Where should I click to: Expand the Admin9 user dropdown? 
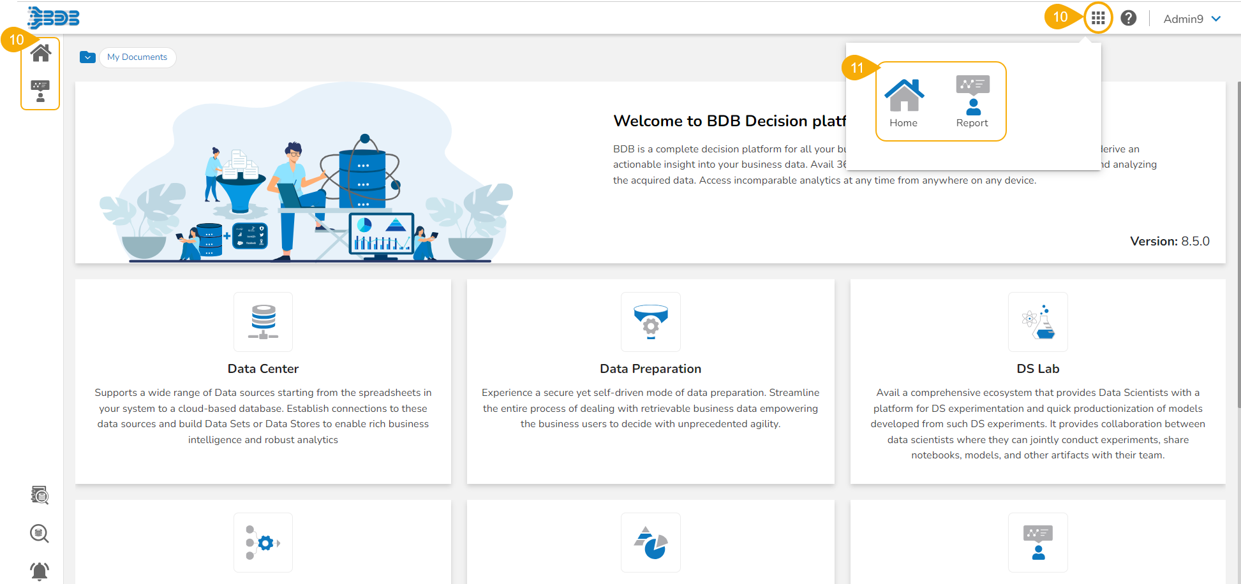point(1192,19)
